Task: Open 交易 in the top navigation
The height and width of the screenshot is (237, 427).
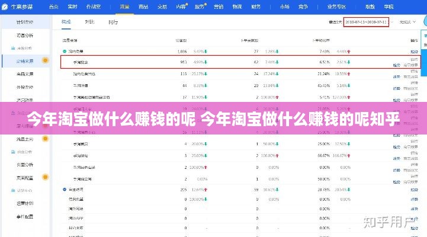Action: [x=162, y=7]
